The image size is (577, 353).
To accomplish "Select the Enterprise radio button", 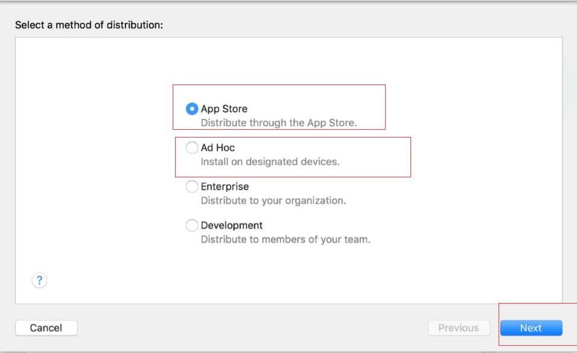I will click(192, 187).
